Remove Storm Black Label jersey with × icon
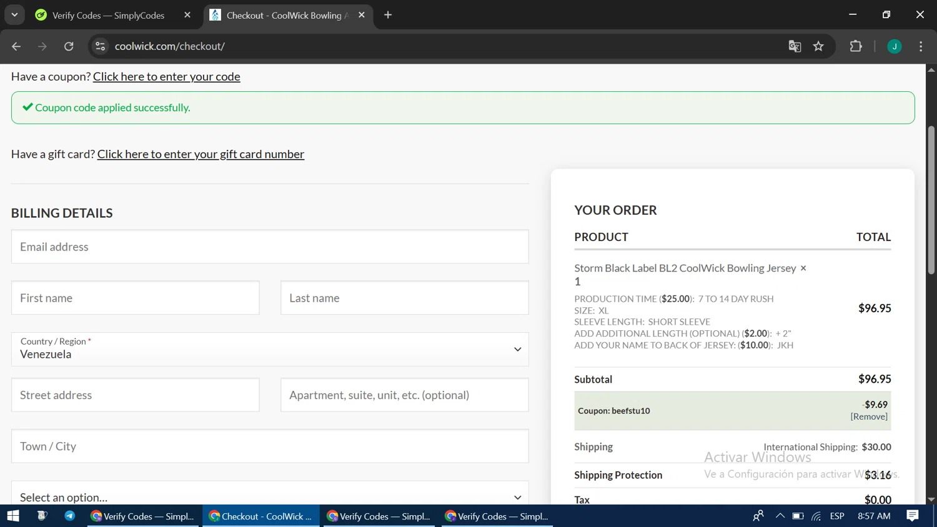The height and width of the screenshot is (527, 937). [x=803, y=268]
